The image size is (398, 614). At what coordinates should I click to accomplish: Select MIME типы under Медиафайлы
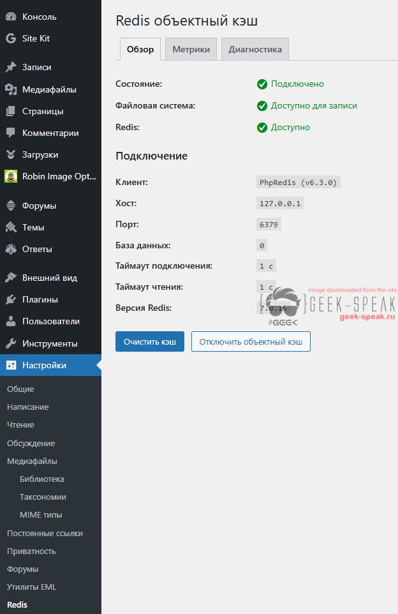(41, 514)
